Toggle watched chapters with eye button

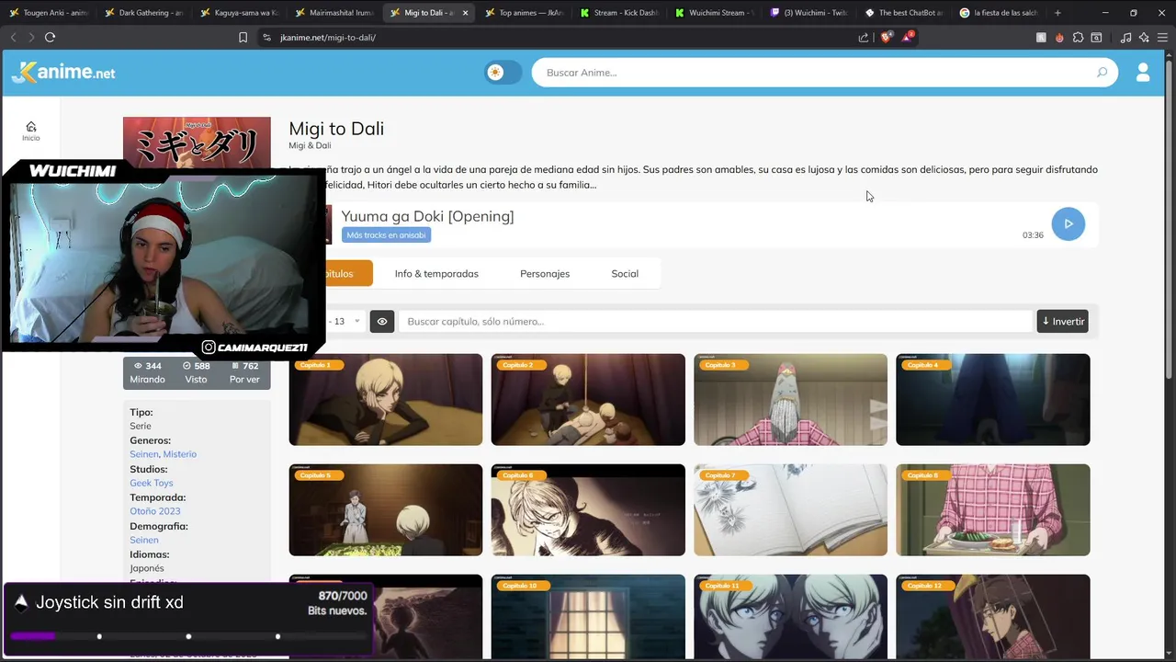382,321
